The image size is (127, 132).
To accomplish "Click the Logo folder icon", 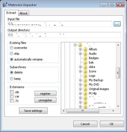I will [85, 76].
